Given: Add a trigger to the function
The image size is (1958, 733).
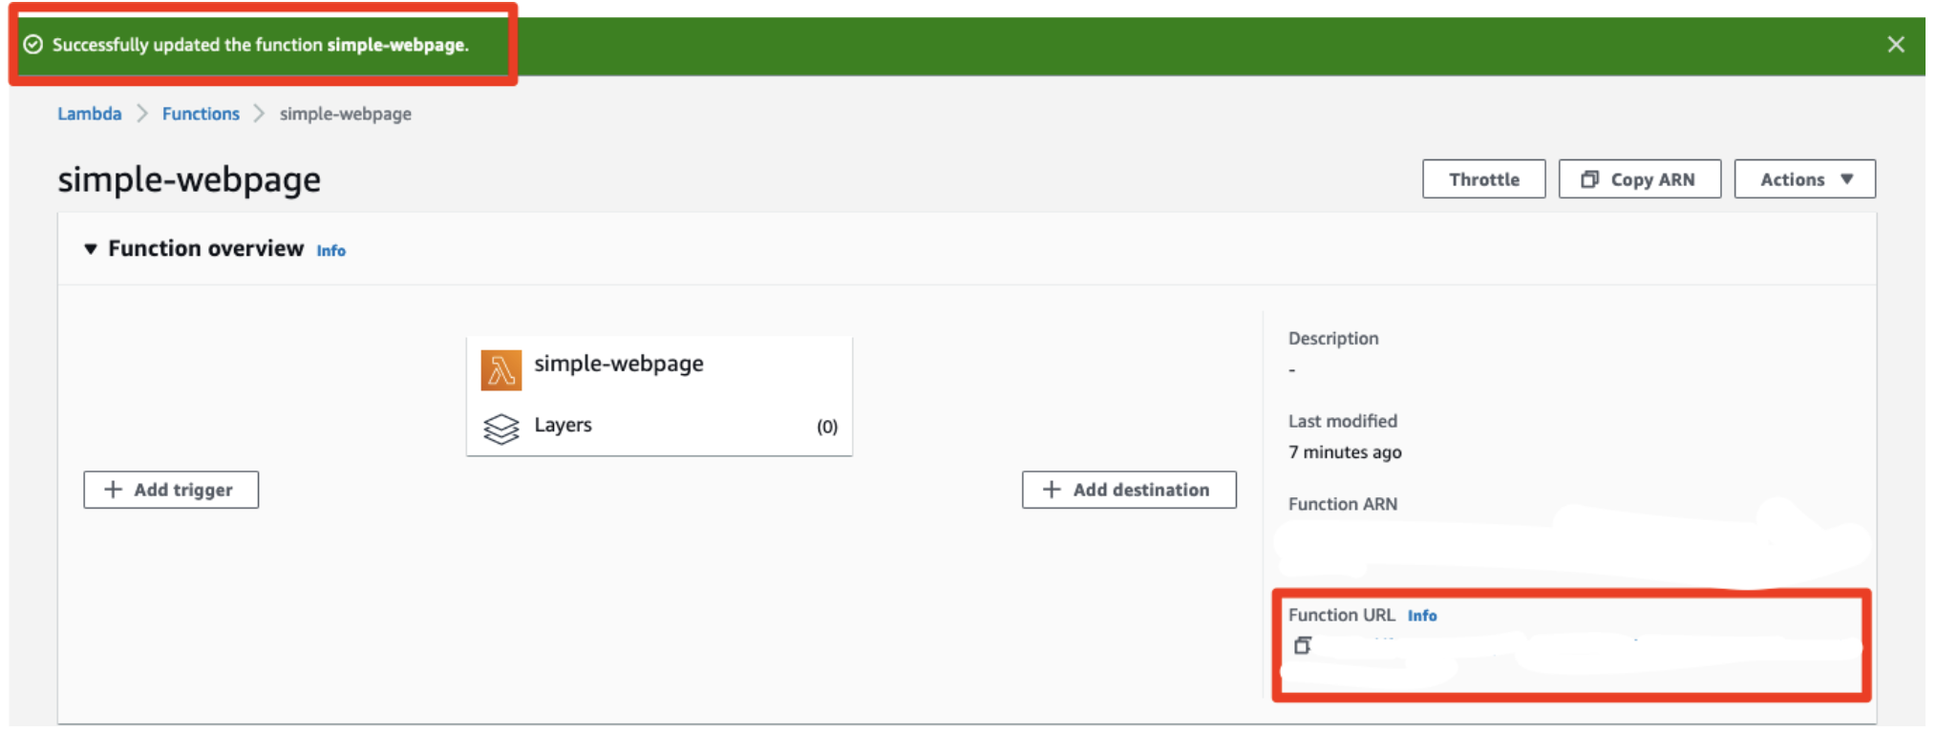Looking at the screenshot, I should point(171,490).
